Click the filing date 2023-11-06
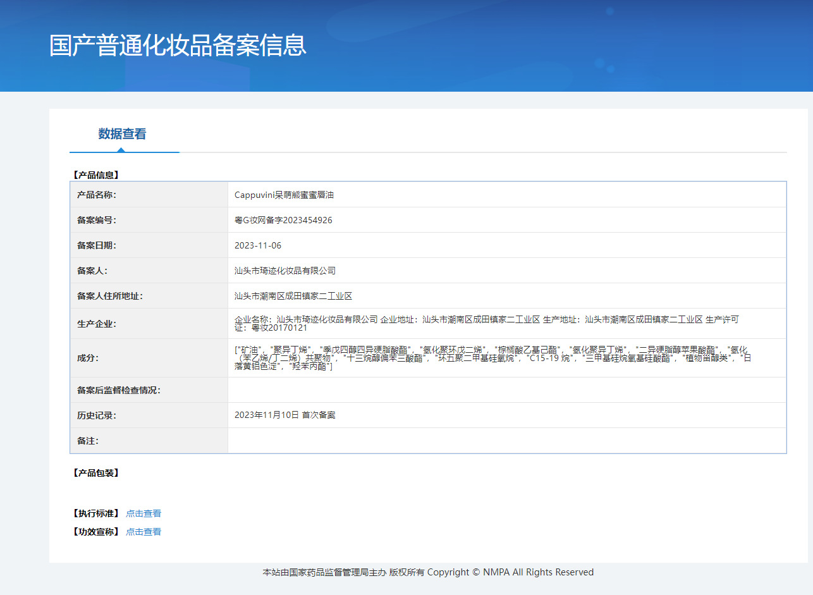The width and height of the screenshot is (813, 595). (x=258, y=245)
